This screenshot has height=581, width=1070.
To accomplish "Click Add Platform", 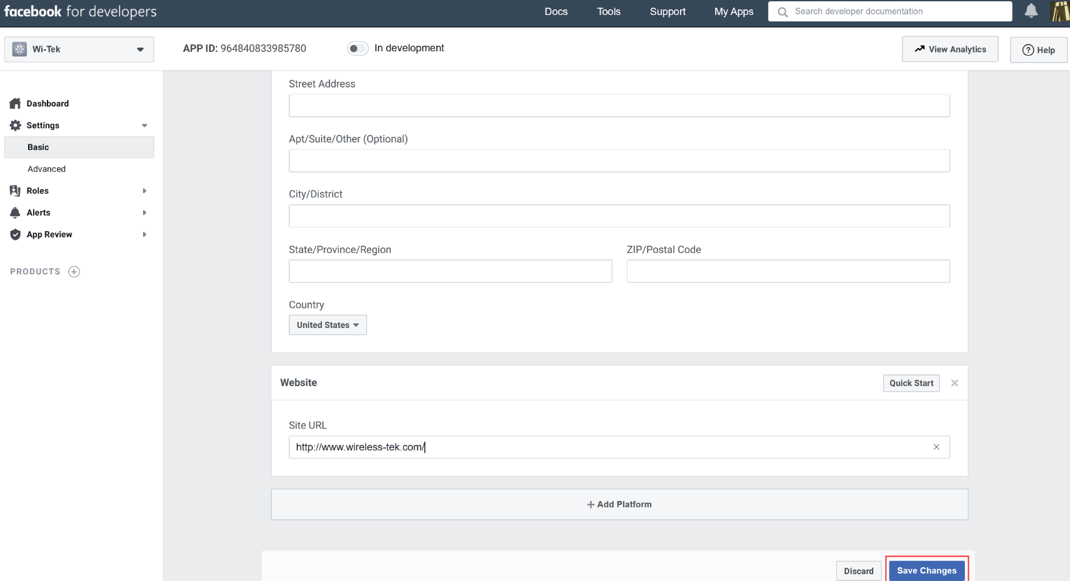I will point(619,504).
